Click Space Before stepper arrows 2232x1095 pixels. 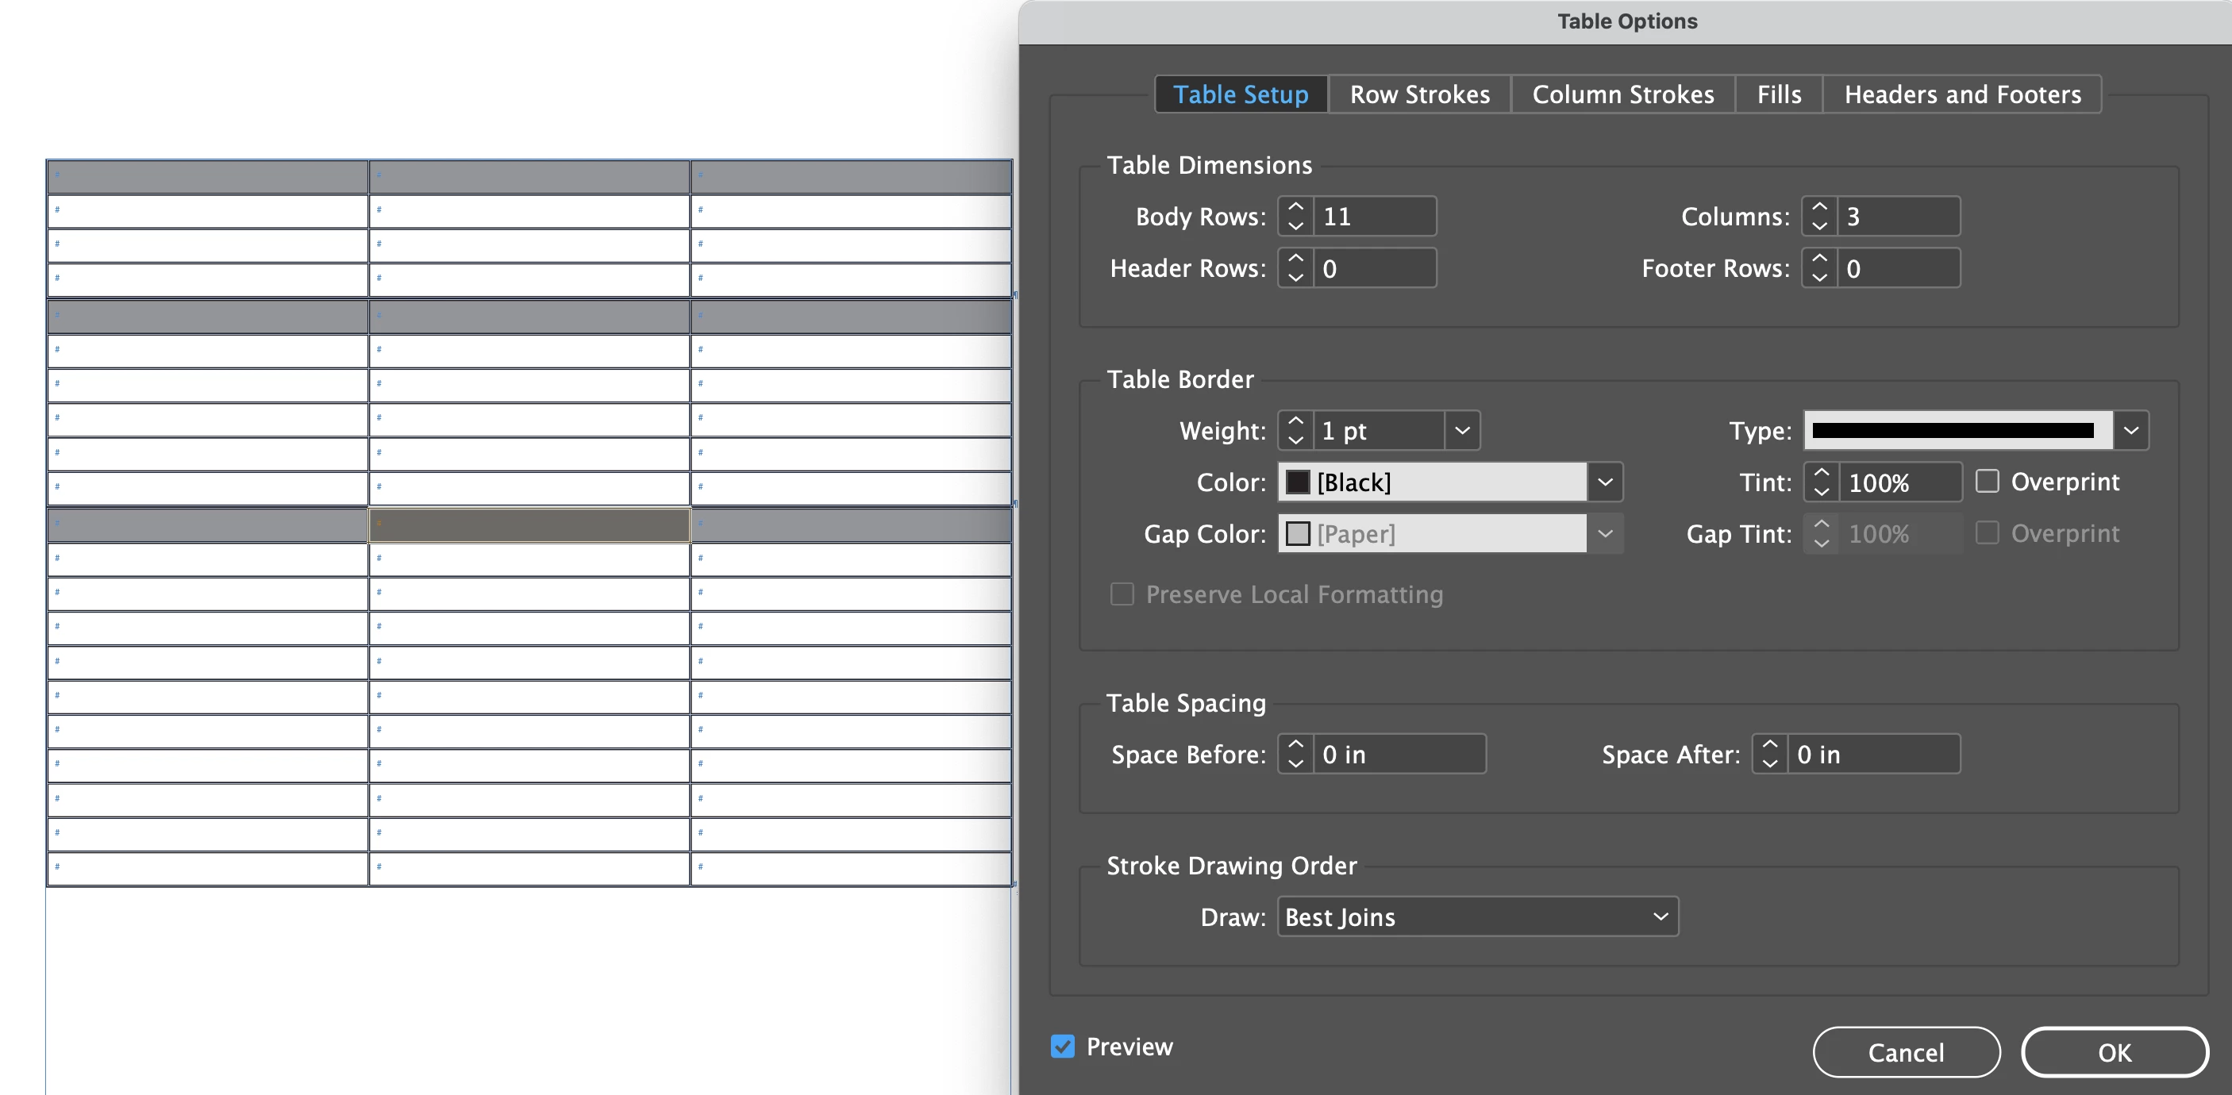coord(1295,754)
